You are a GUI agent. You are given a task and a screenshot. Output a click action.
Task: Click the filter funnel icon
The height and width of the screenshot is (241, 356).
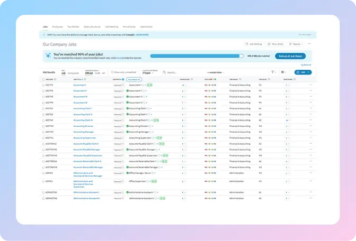click(x=273, y=72)
